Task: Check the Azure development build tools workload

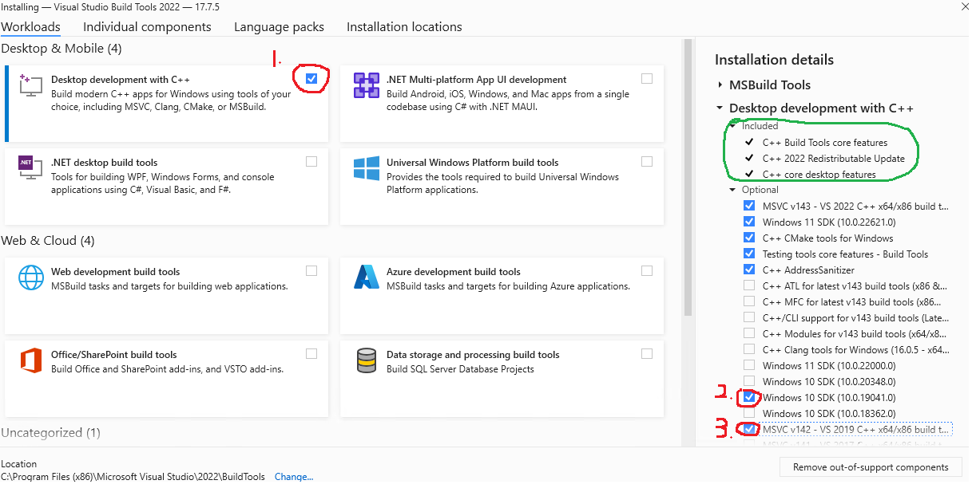Action: coord(647,270)
